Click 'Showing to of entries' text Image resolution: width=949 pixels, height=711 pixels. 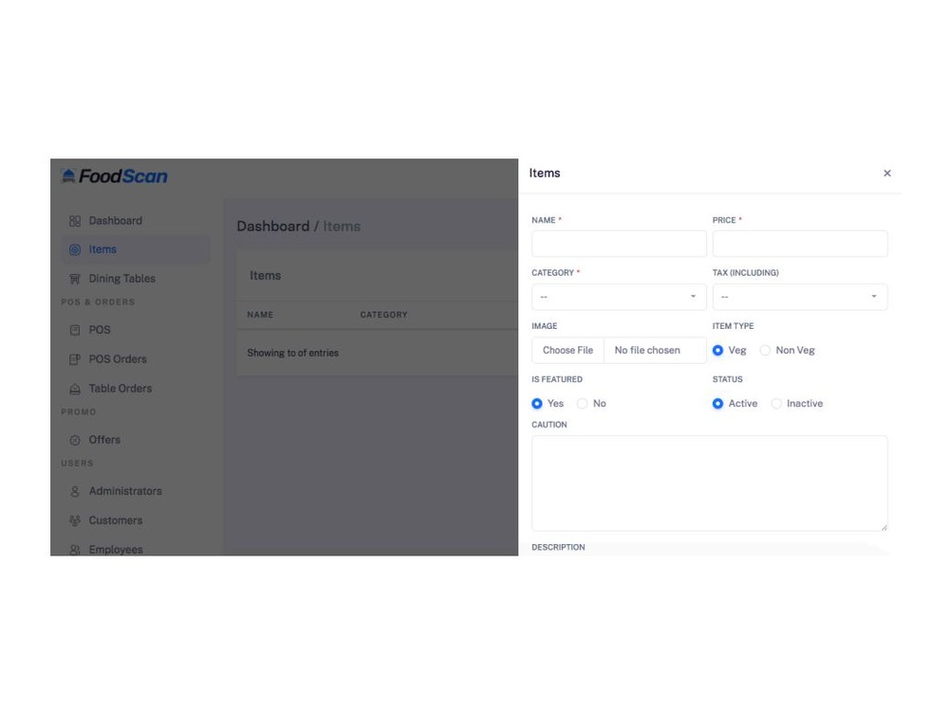pyautogui.click(x=293, y=353)
